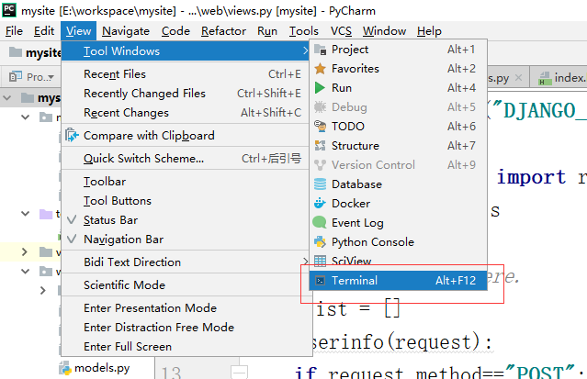Select Recently Changed Files entry

click(186, 94)
